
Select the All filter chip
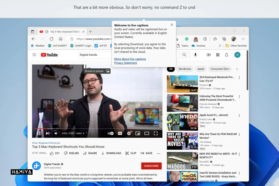coord(171,69)
